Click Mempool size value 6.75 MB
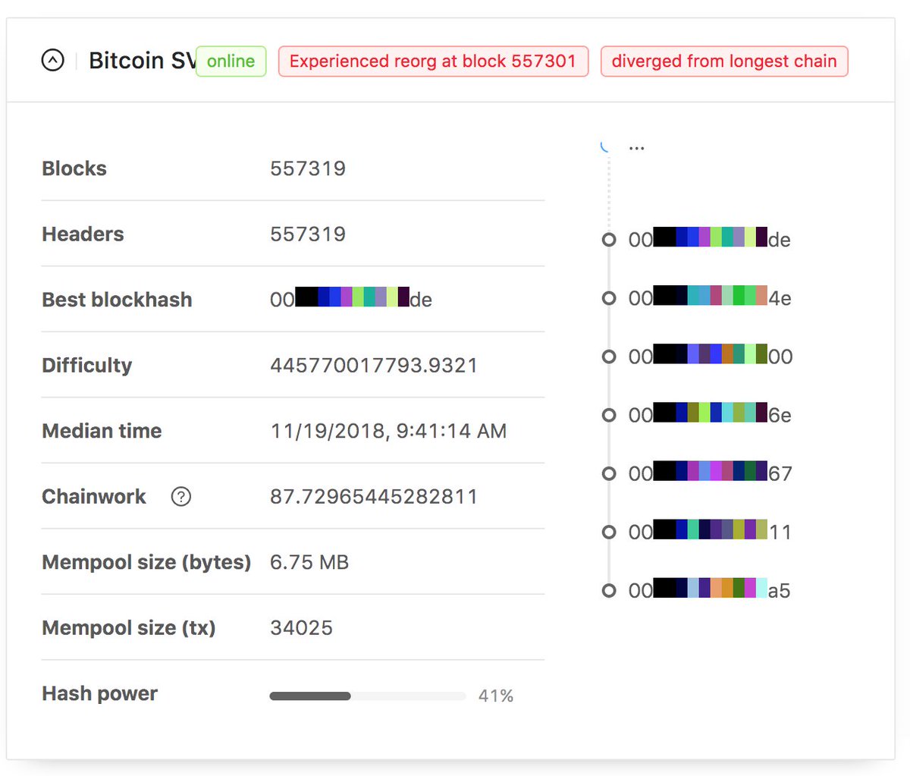 click(309, 562)
